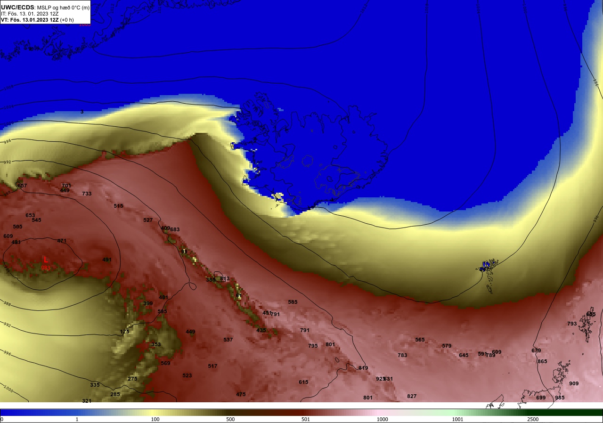Click the height value 175
The height and width of the screenshot is (423, 603).
pyautogui.click(x=124, y=332)
